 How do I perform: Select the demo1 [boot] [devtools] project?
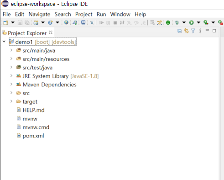click(x=42, y=42)
